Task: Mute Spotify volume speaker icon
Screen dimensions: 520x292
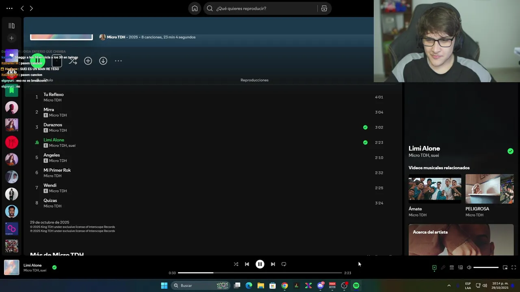Action: coord(469,268)
